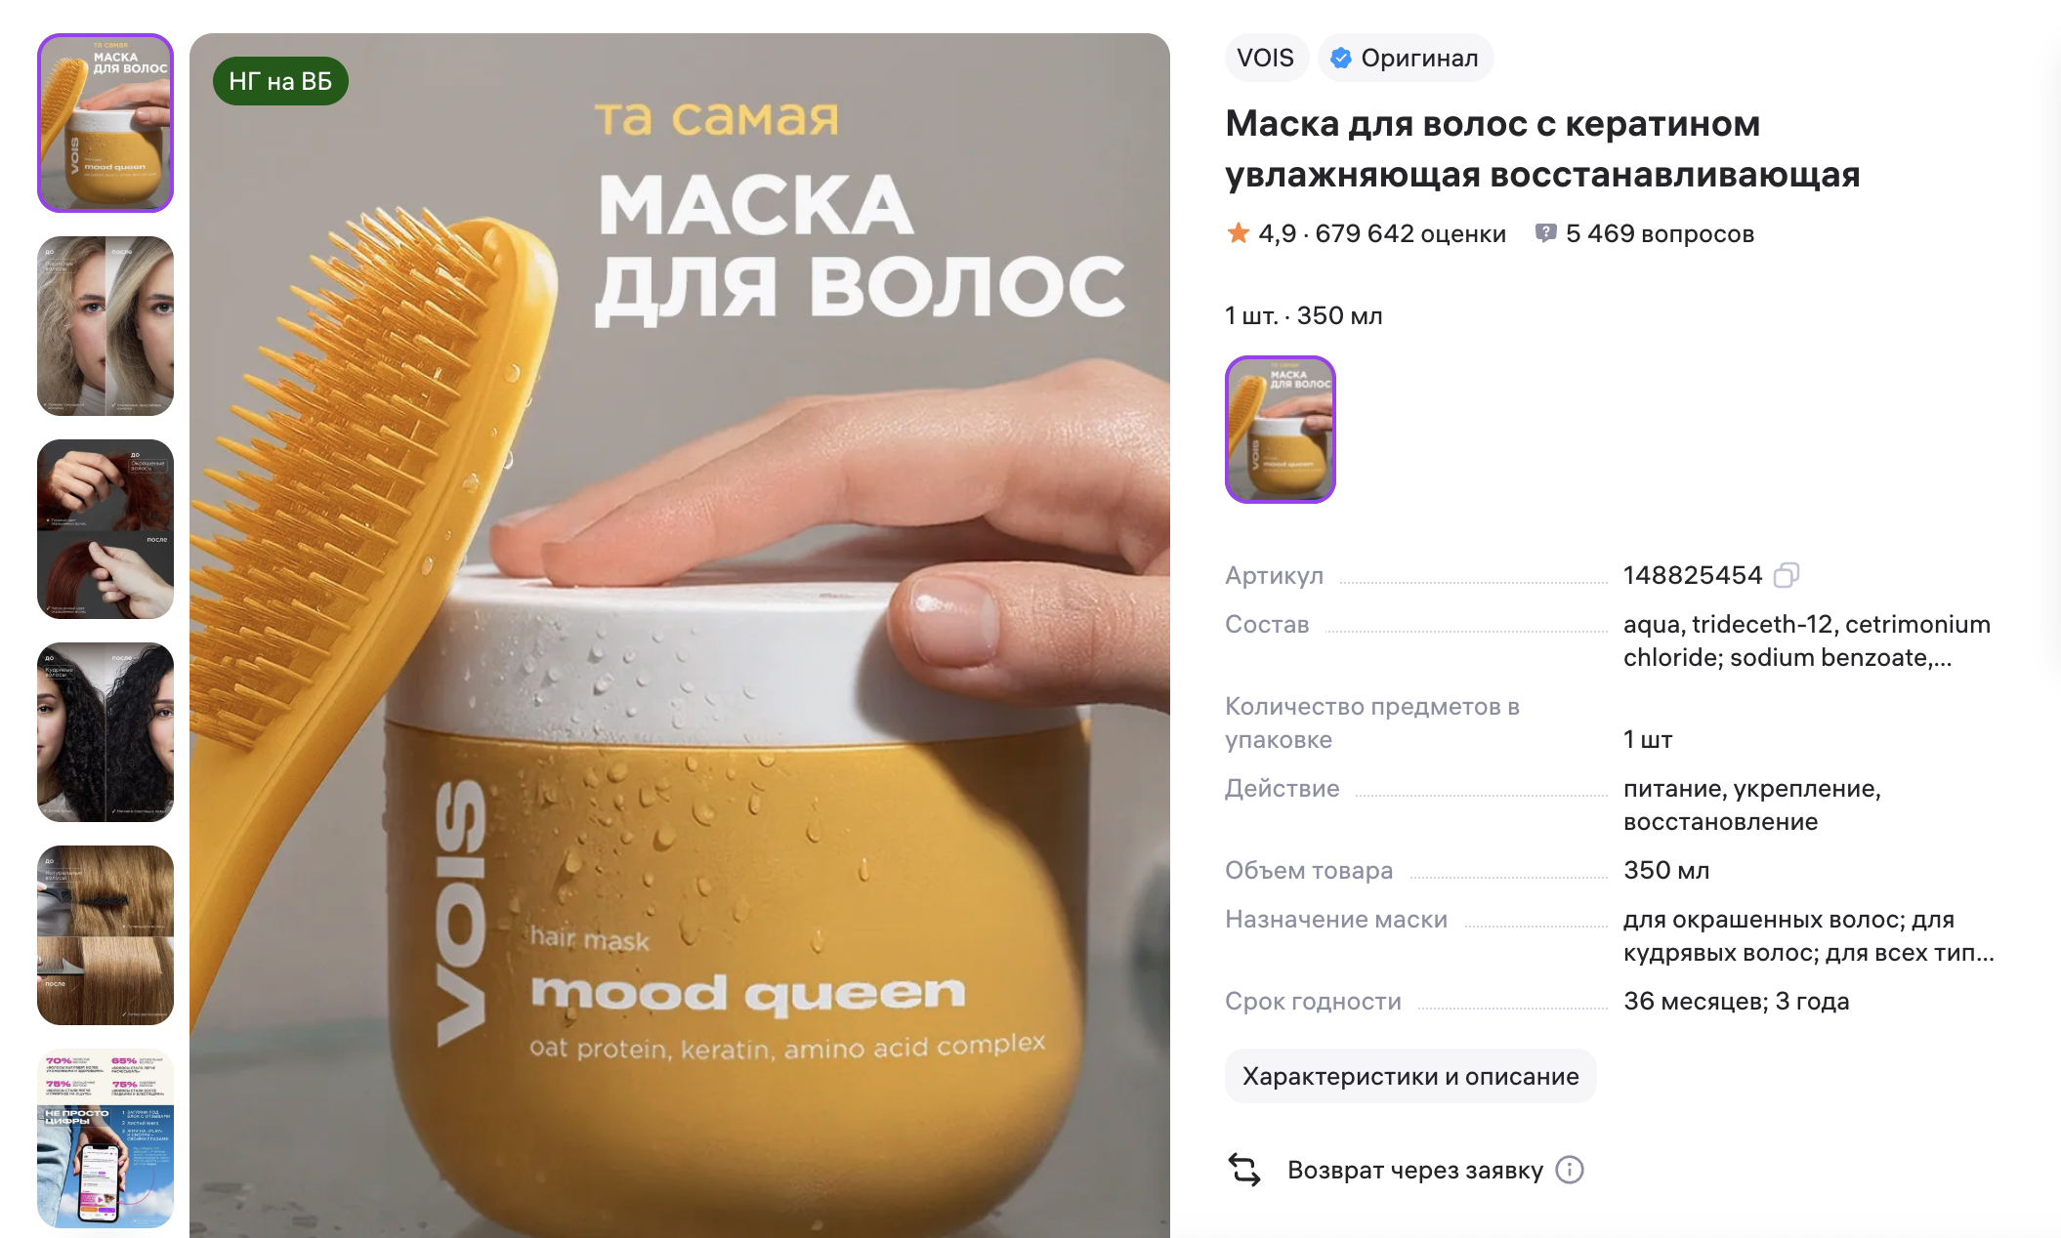Select the red hair before-and-after thumbnail

point(105,529)
